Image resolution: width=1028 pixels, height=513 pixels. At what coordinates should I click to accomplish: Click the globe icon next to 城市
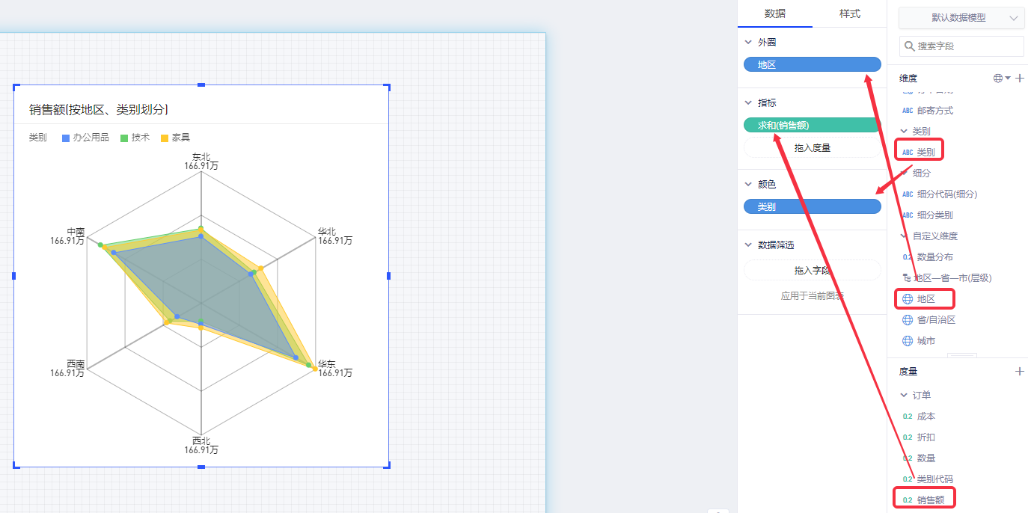908,341
